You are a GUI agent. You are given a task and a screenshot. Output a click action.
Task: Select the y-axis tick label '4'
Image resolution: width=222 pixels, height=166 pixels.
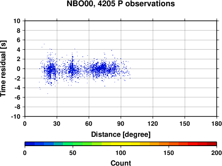pos(19,50)
